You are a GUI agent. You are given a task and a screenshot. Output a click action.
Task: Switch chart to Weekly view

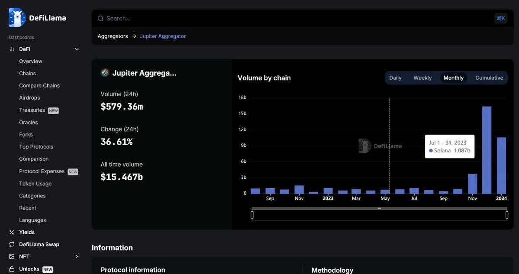point(422,78)
